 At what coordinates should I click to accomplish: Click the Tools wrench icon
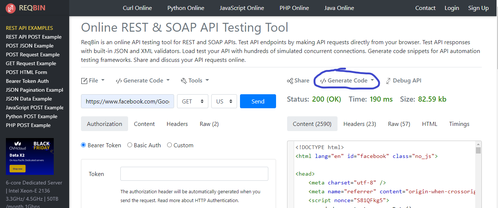pyautogui.click(x=184, y=81)
